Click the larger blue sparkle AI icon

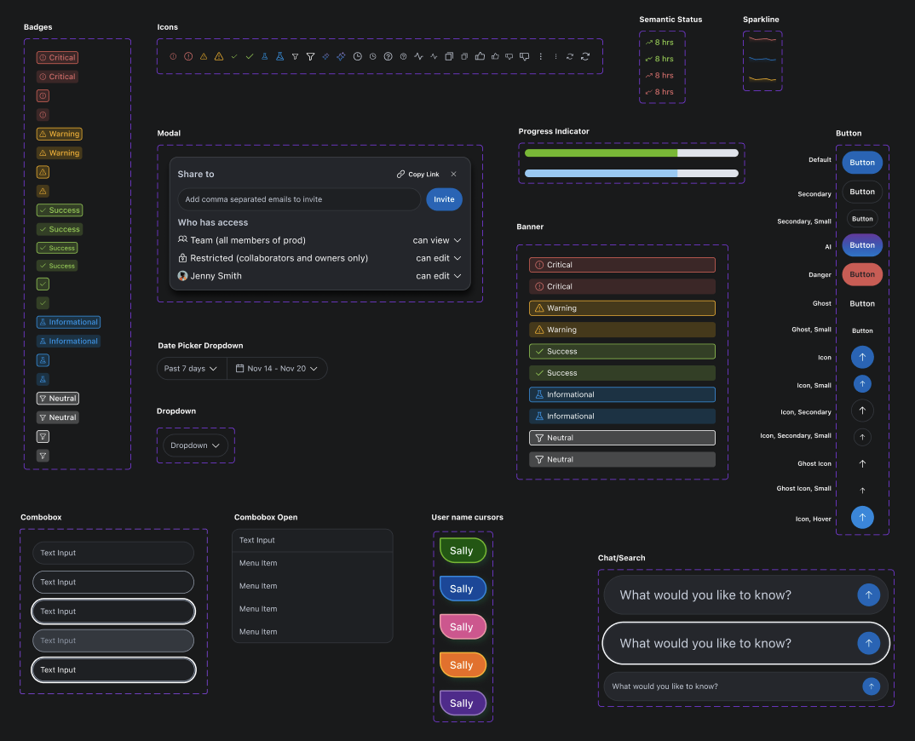coord(342,56)
